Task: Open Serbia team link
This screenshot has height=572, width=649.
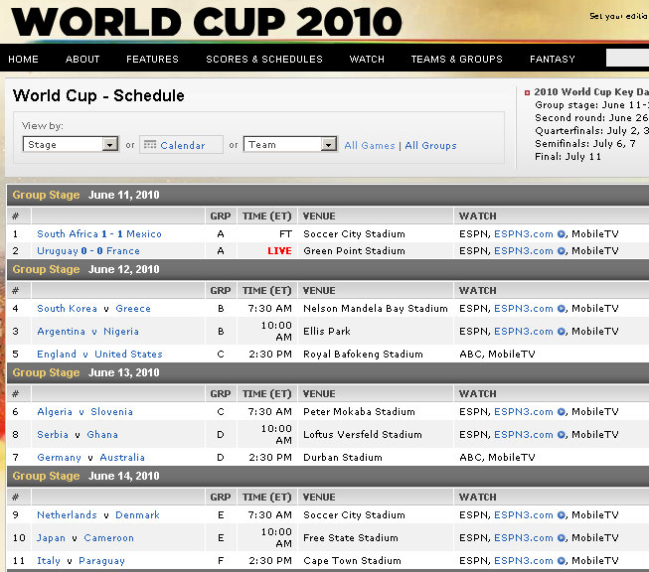Action: pos(53,435)
